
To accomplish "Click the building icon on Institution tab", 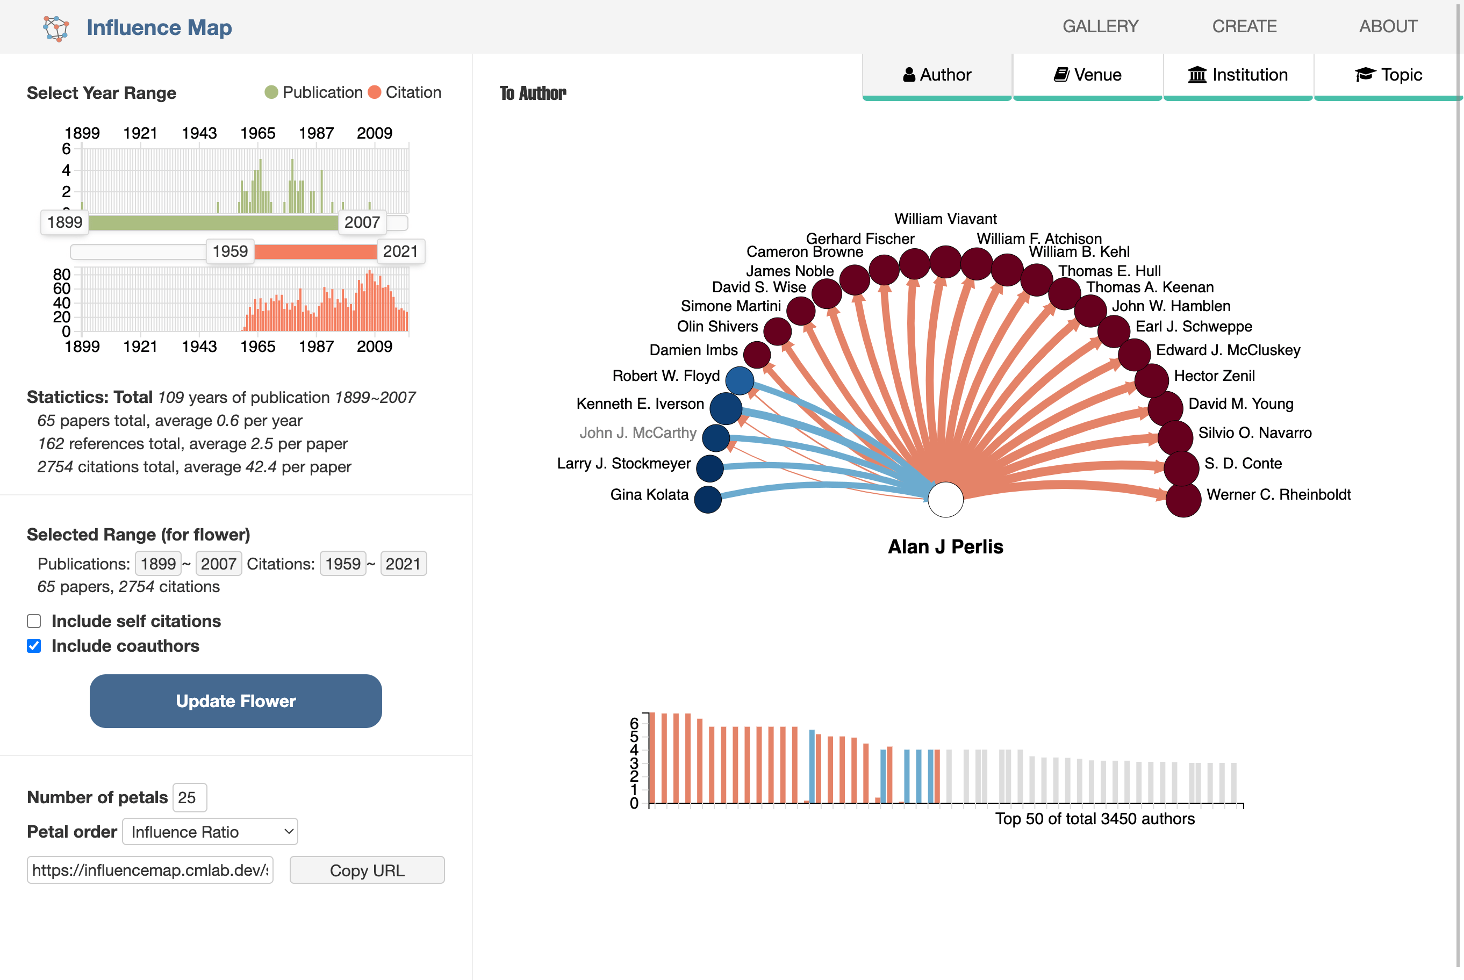I will (x=1197, y=75).
